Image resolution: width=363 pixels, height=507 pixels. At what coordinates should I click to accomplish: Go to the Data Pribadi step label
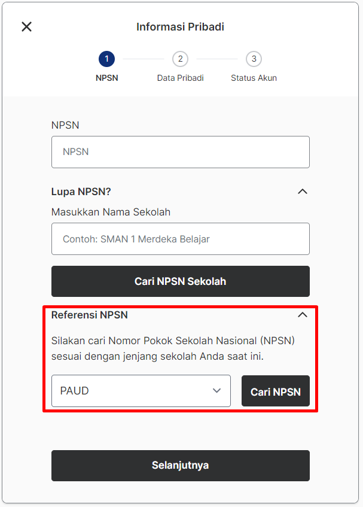click(180, 78)
